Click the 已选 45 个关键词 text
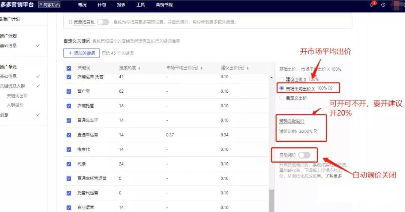The image size is (405, 212). pyautogui.click(x=118, y=53)
